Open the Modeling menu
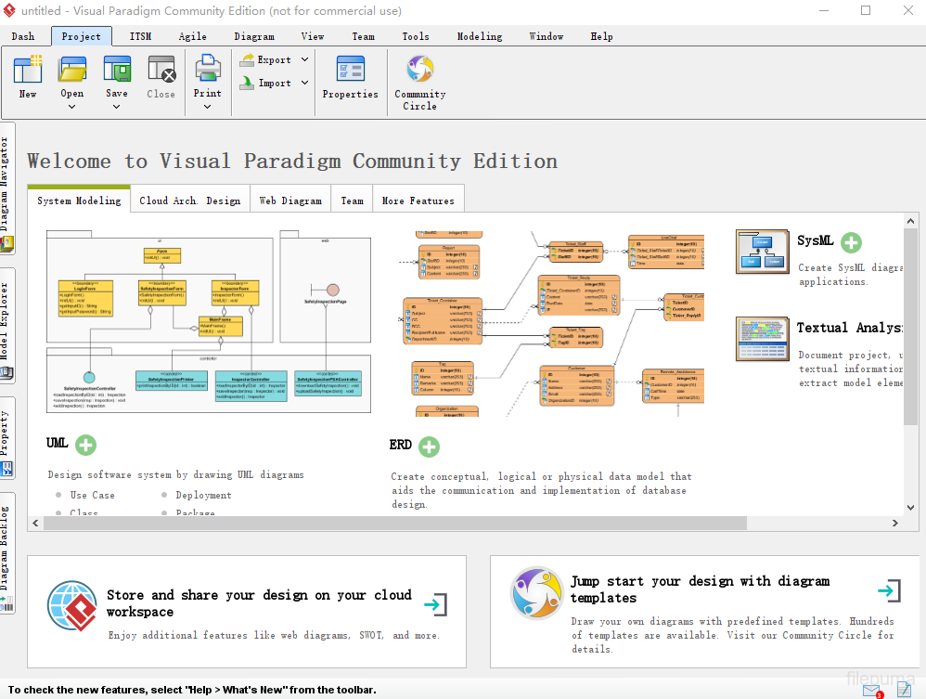The height and width of the screenshot is (699, 926). pyautogui.click(x=479, y=36)
